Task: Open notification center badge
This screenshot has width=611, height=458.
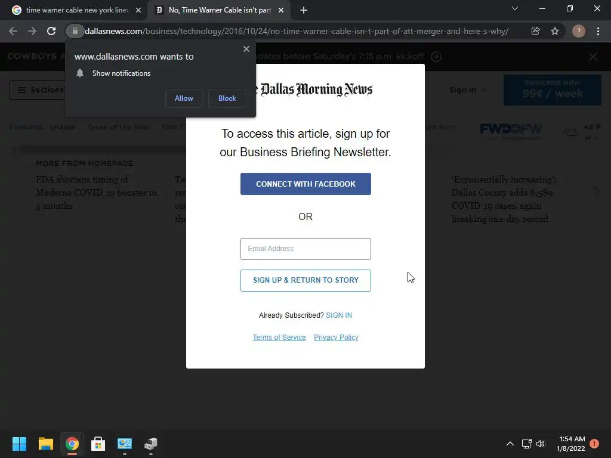Action: click(x=594, y=444)
